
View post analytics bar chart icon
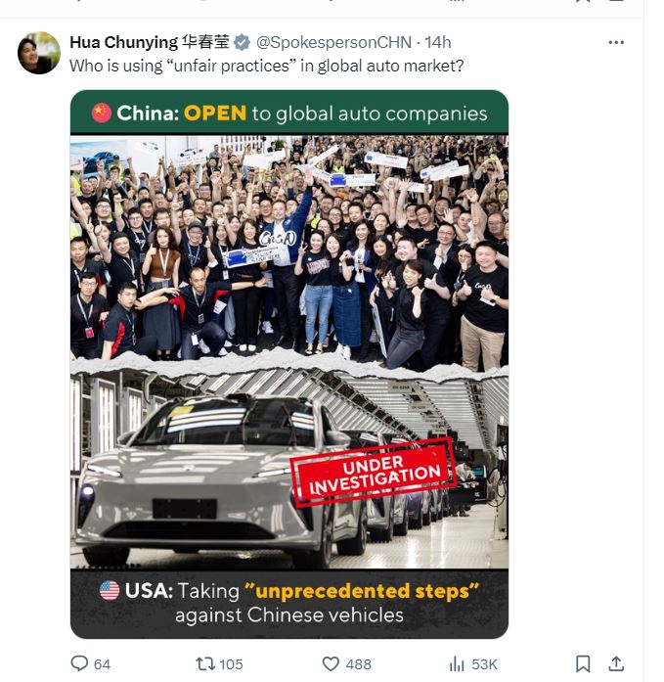457,663
